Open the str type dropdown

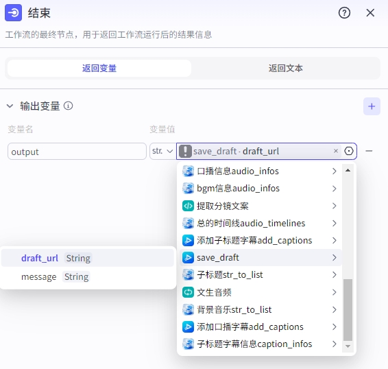(x=162, y=151)
